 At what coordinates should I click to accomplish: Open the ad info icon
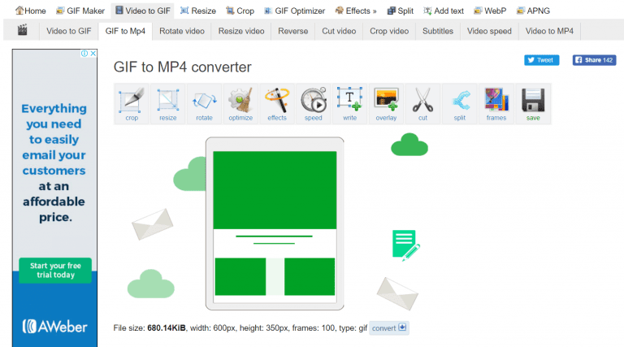coord(84,54)
